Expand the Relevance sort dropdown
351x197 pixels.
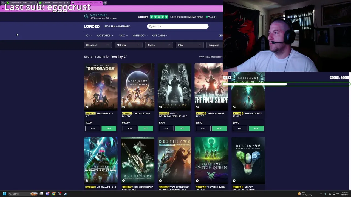pyautogui.click(x=97, y=45)
